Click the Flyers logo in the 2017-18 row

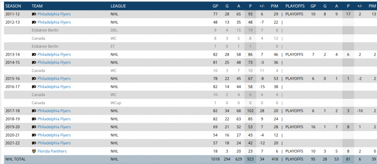click(x=34, y=111)
